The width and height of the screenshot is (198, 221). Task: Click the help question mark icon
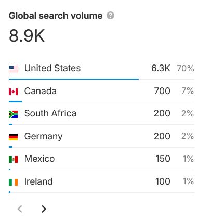pos(110,16)
